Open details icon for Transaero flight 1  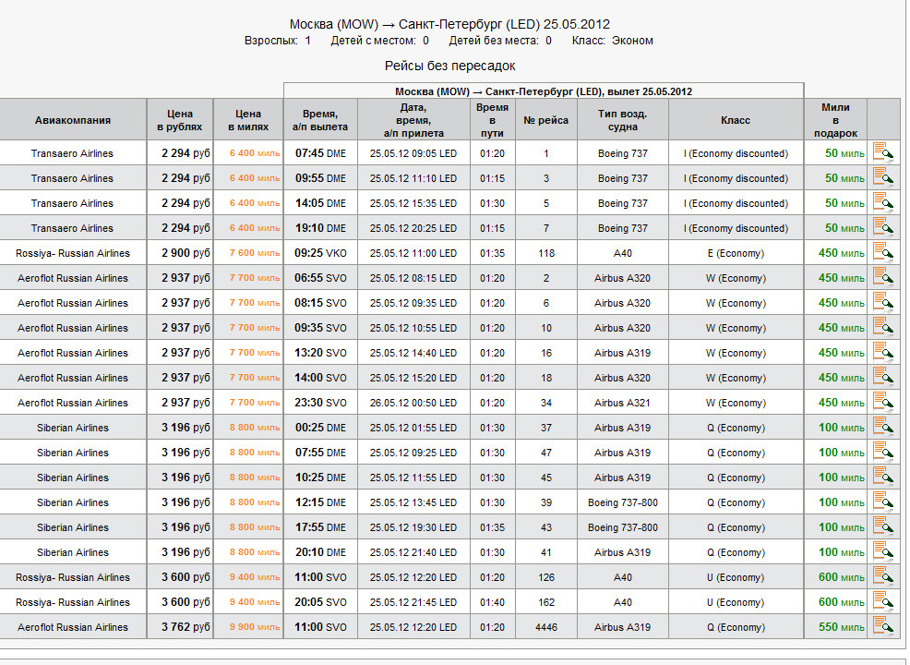(x=882, y=152)
